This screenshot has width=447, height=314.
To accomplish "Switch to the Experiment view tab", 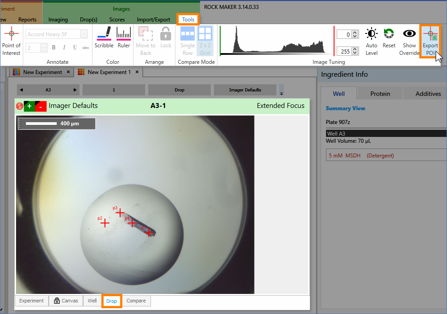I will 31,301.
